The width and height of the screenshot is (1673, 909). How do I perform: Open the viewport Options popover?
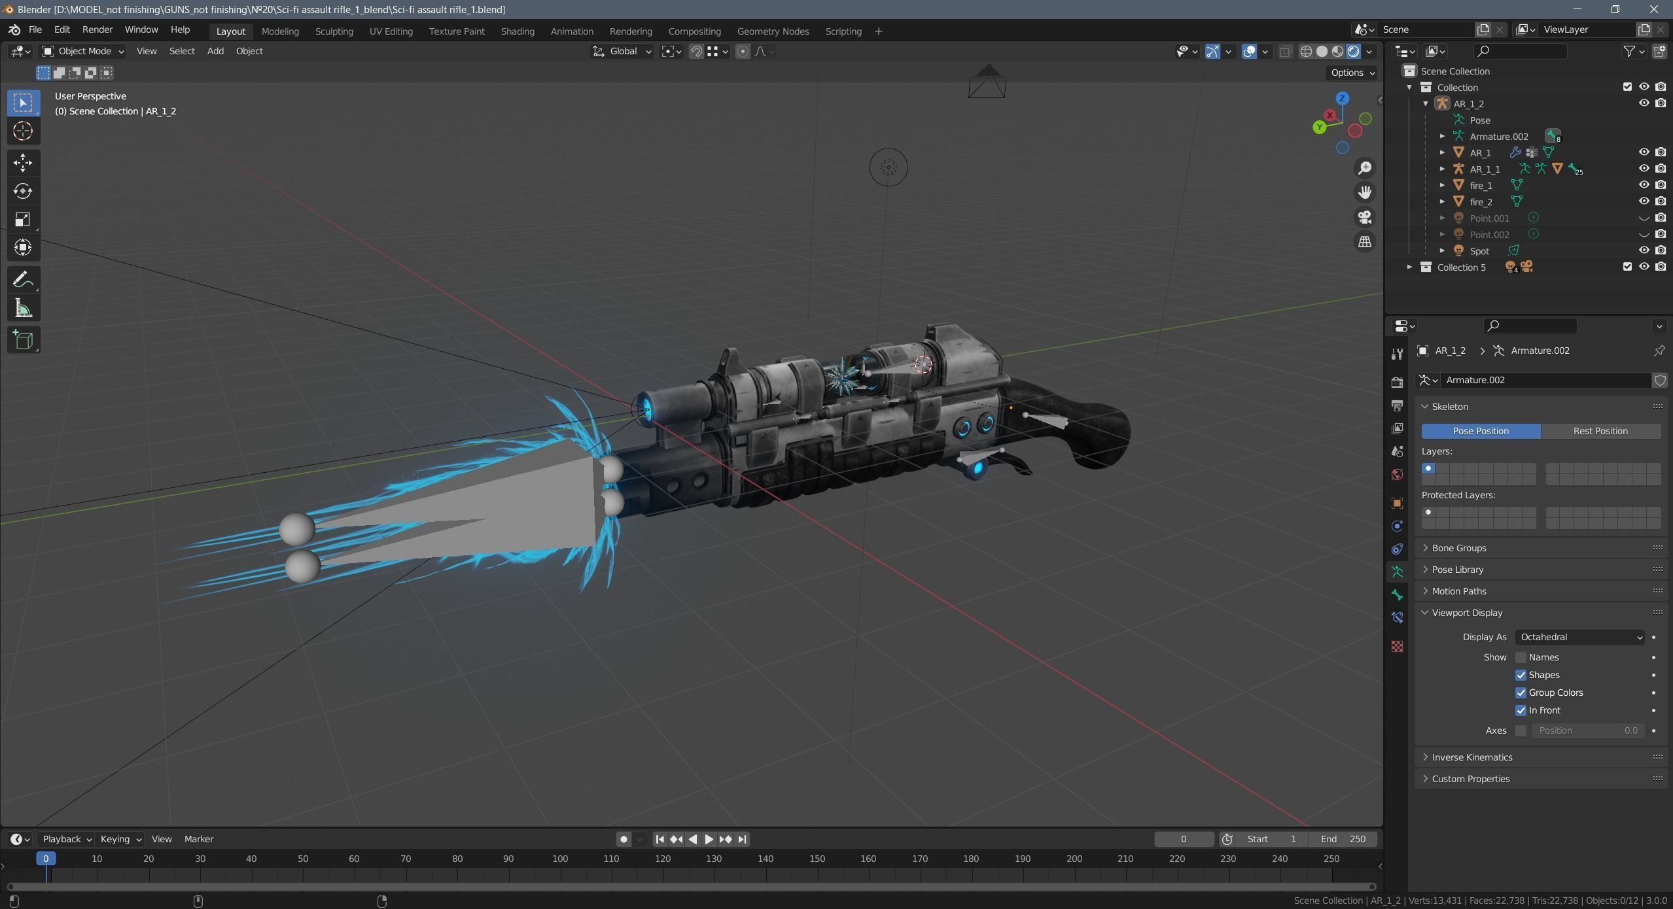click(1351, 73)
